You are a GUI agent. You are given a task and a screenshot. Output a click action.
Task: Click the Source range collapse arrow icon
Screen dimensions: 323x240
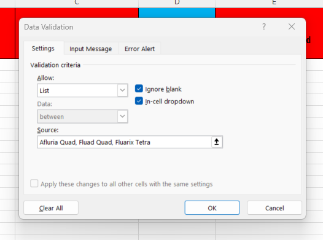217,142
